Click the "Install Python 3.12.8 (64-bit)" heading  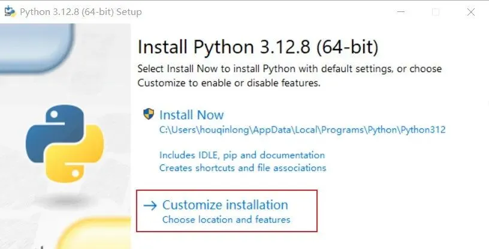click(258, 47)
